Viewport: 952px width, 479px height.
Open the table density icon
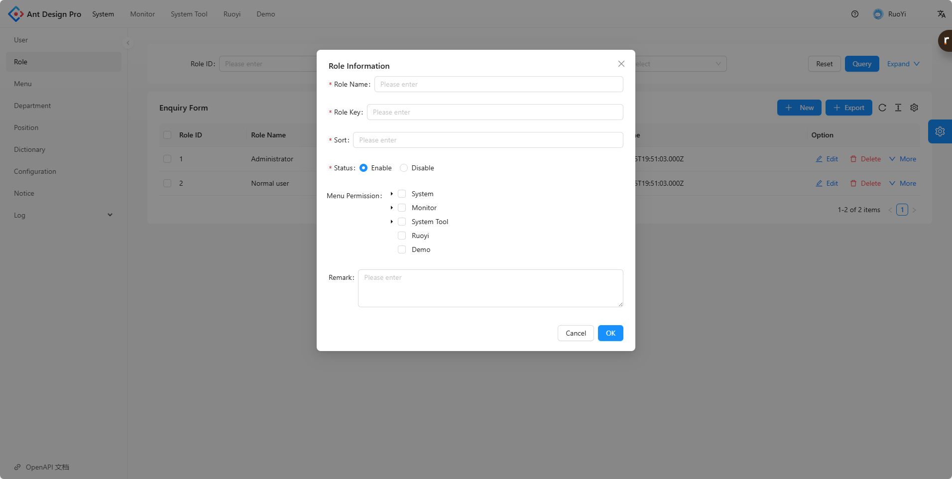(898, 108)
